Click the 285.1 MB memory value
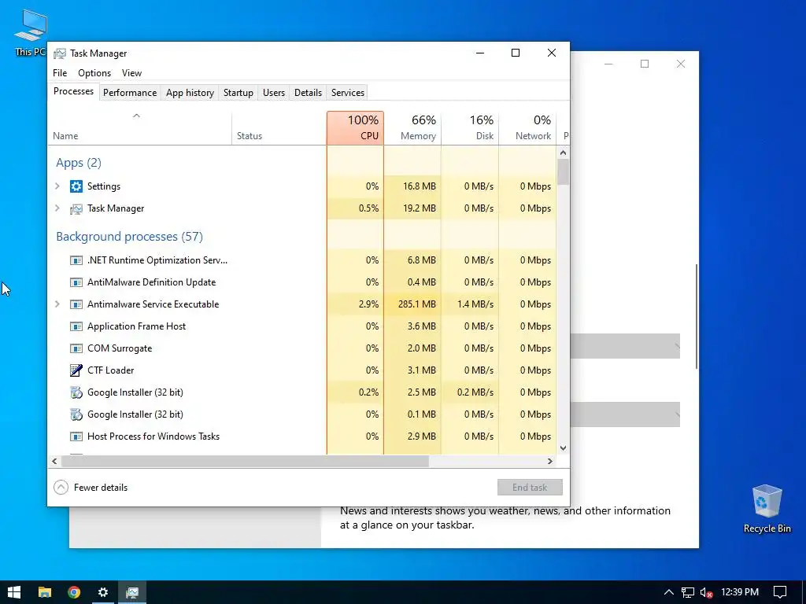The width and height of the screenshot is (806, 604). 417,304
